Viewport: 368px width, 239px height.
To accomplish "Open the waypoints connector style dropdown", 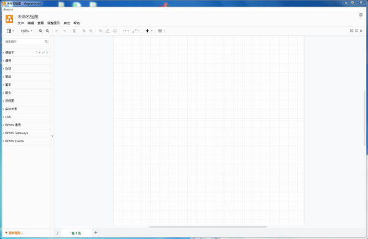I will (136, 31).
